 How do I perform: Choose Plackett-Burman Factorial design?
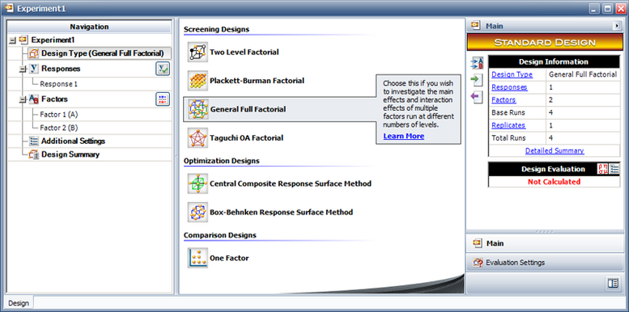point(257,81)
